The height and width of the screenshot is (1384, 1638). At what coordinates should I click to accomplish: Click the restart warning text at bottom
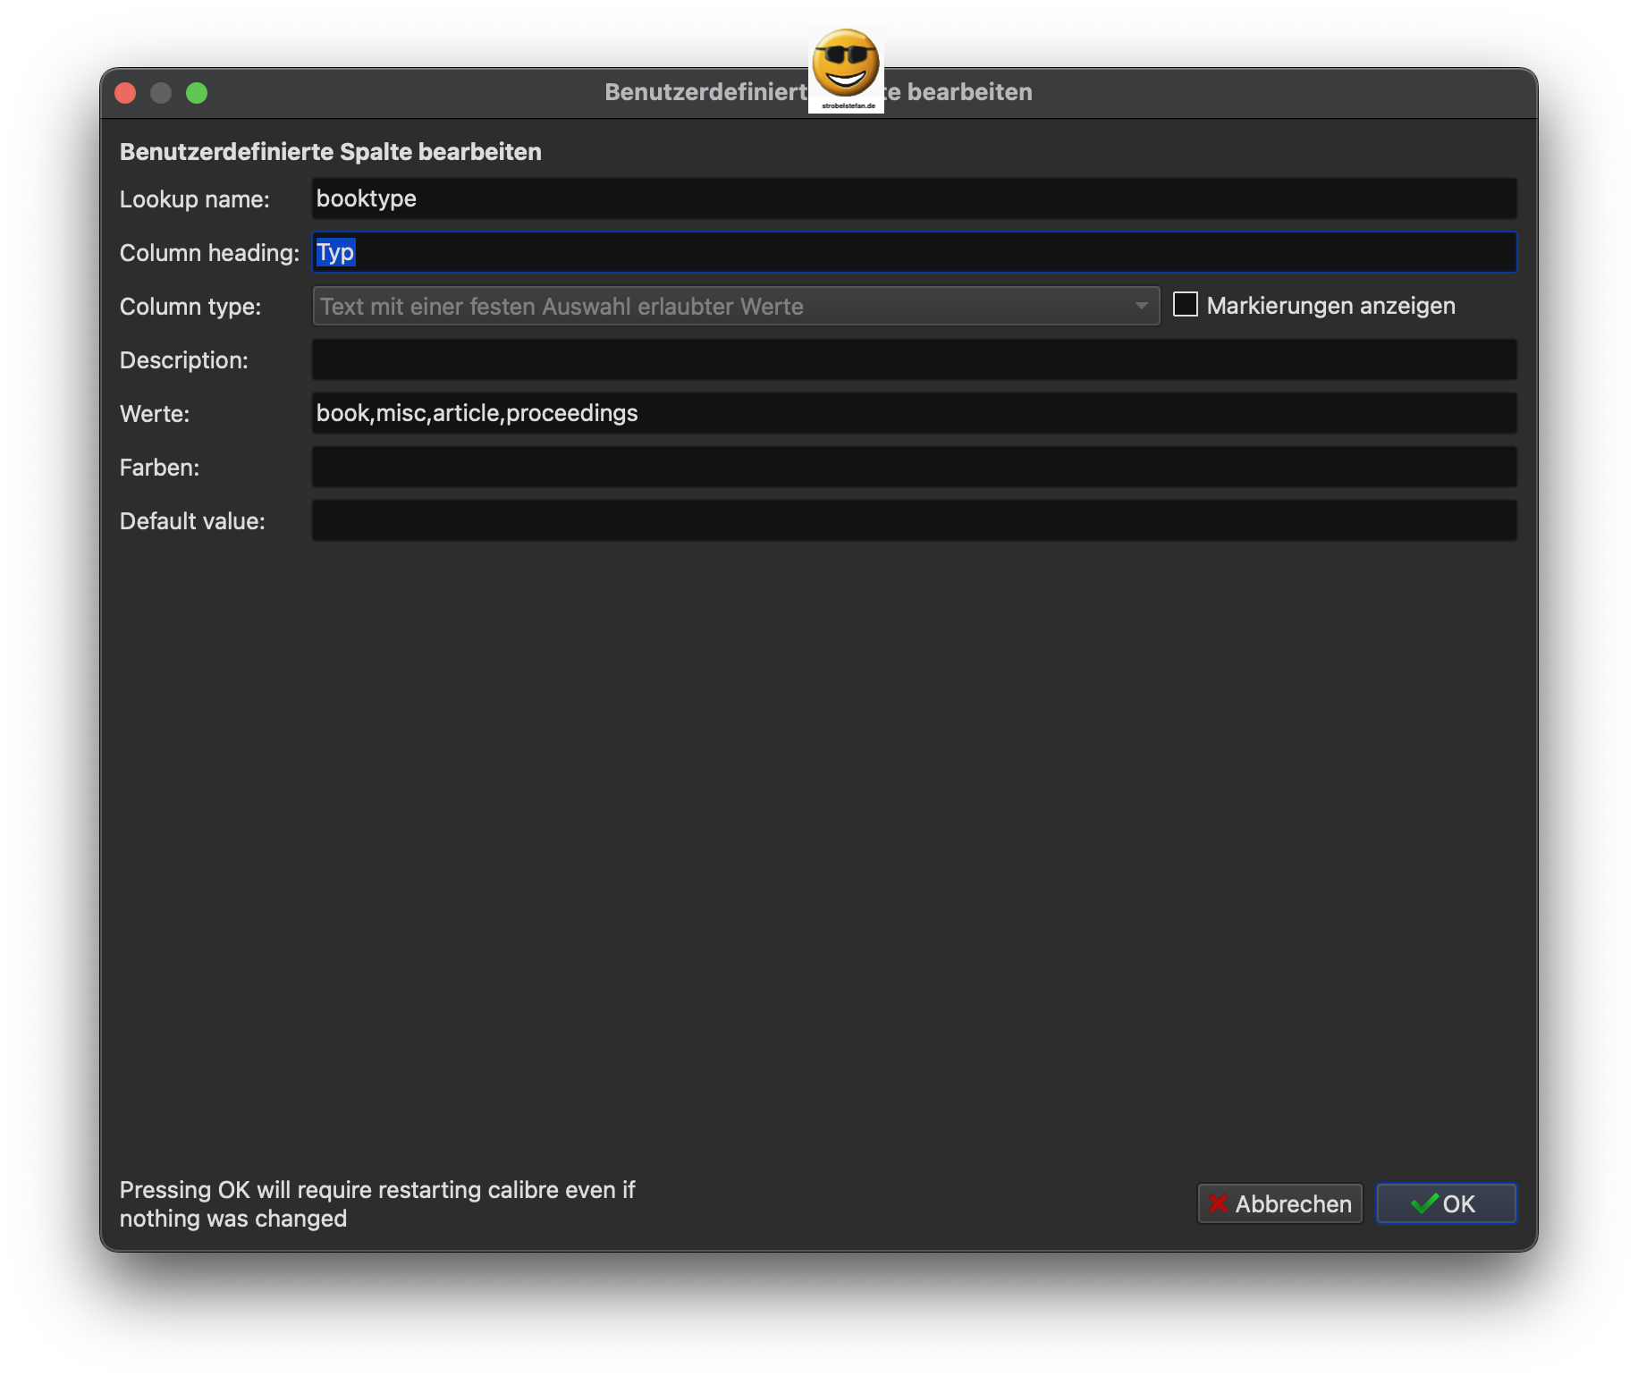[376, 1203]
